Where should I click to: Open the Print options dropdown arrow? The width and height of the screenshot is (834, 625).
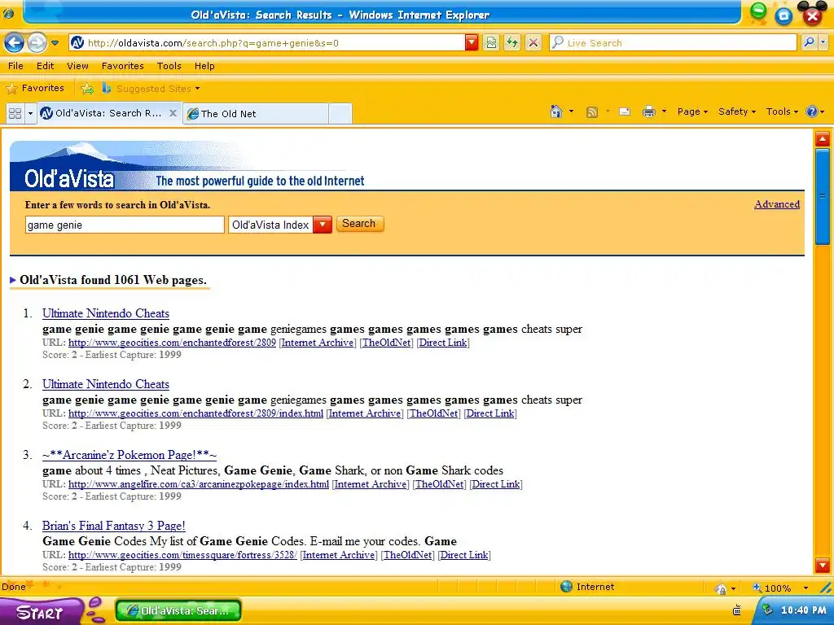tap(664, 111)
